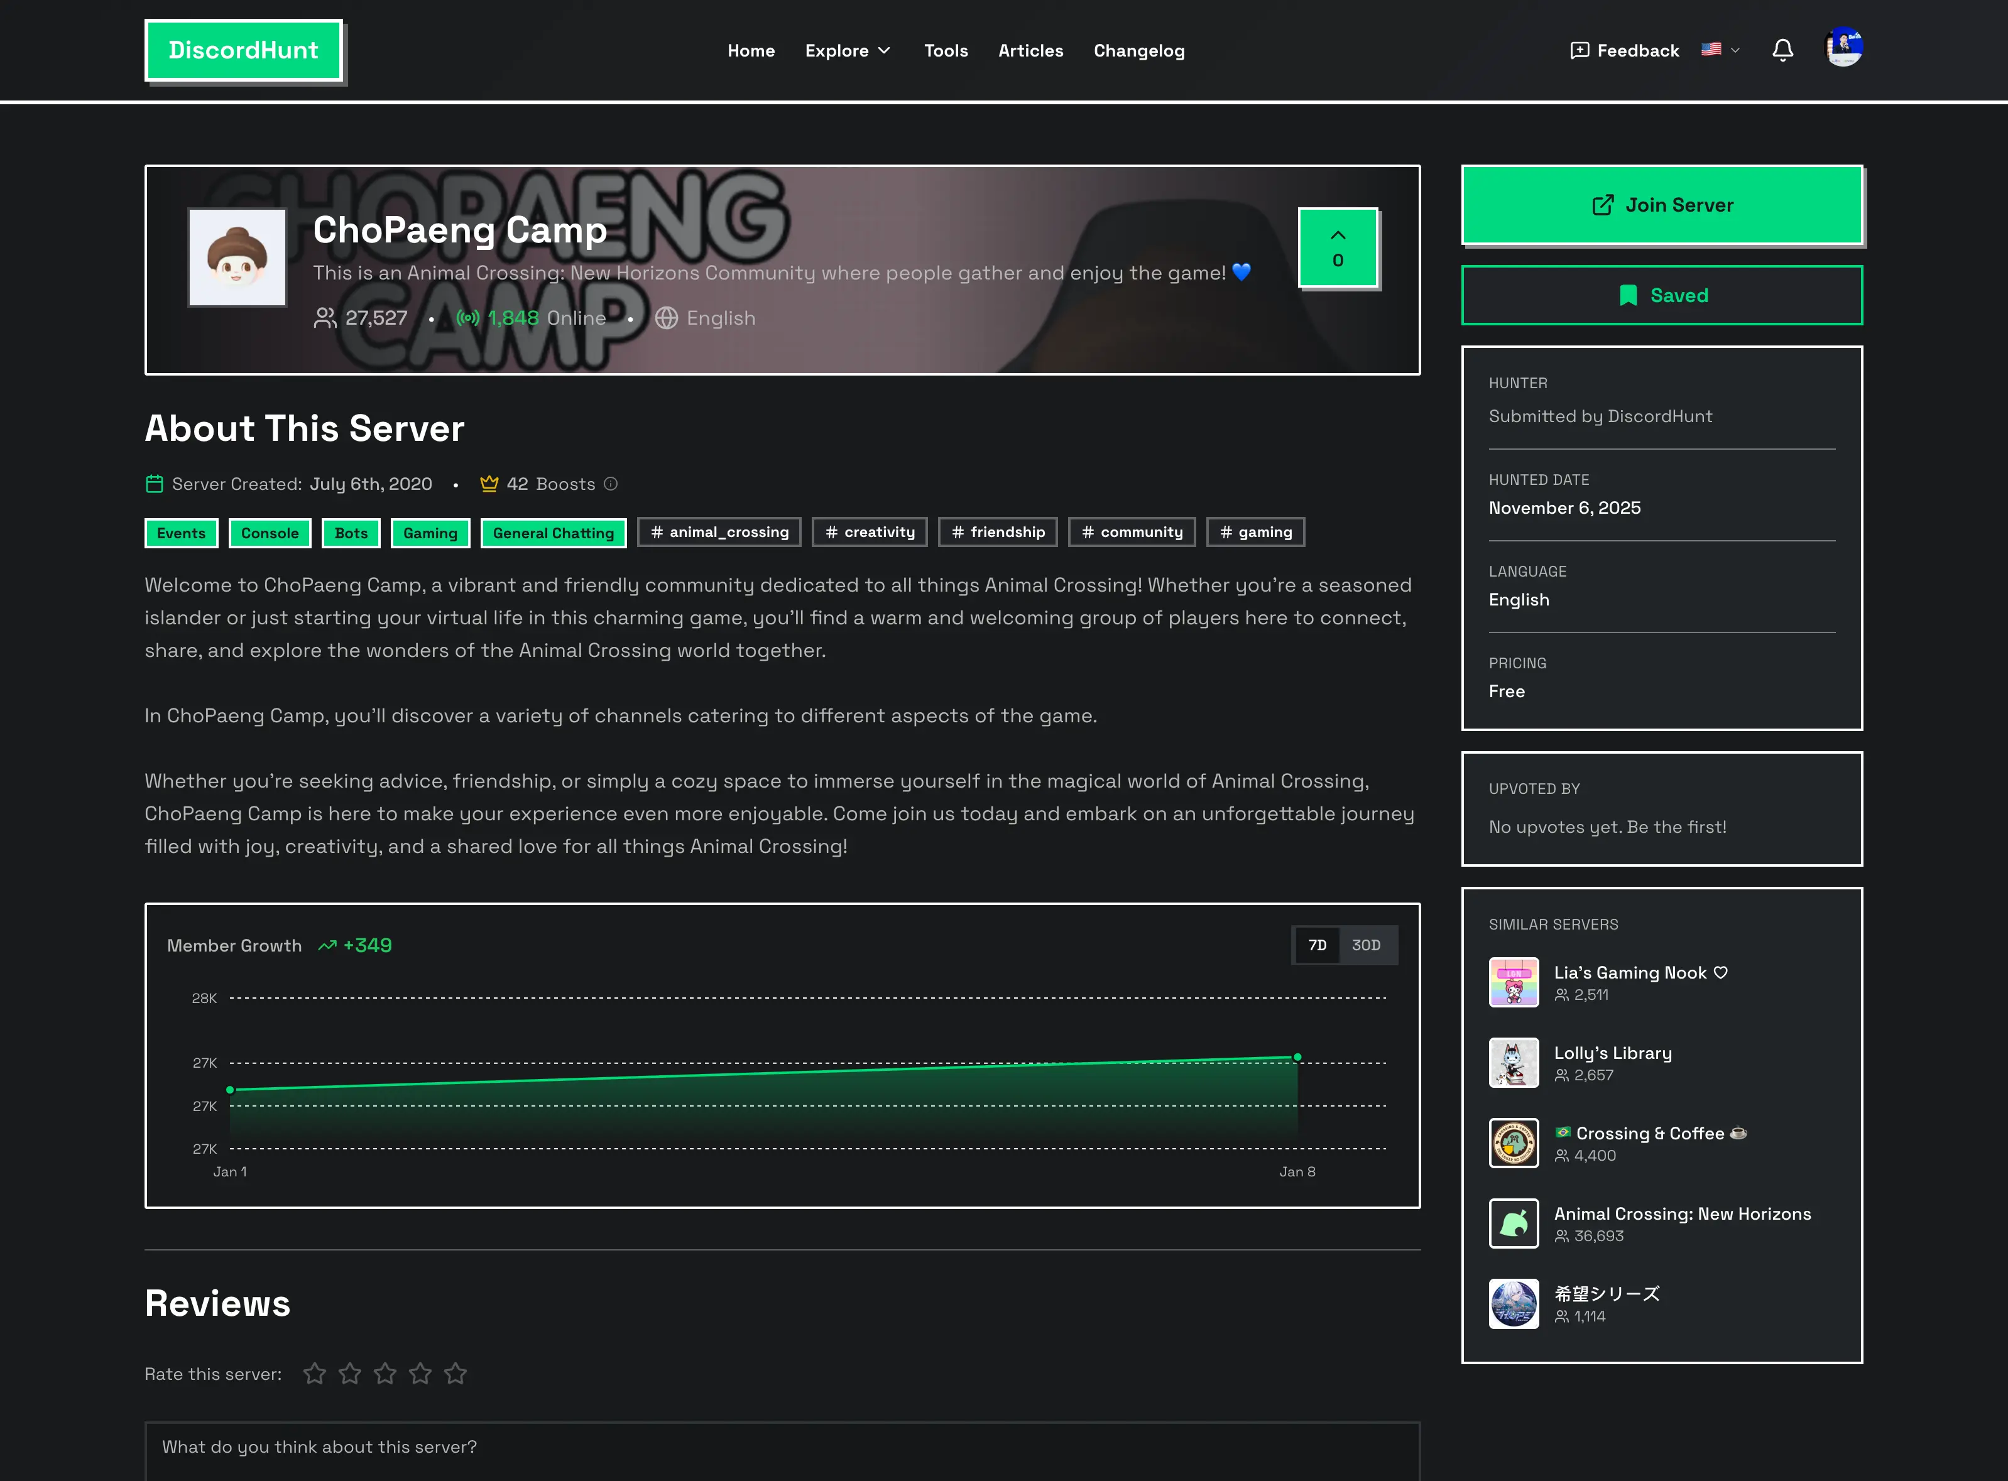The image size is (2008, 1481).
Task: Click the info icon next to 42 Boosts
Action: pyautogui.click(x=611, y=484)
